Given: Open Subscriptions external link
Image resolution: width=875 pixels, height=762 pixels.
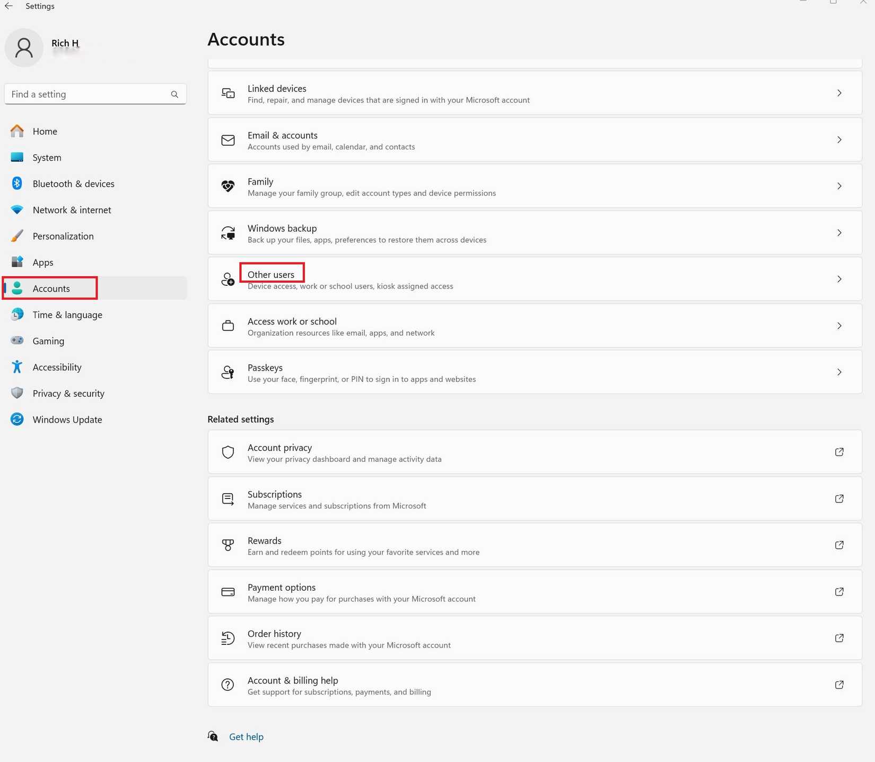Looking at the screenshot, I should coord(839,498).
